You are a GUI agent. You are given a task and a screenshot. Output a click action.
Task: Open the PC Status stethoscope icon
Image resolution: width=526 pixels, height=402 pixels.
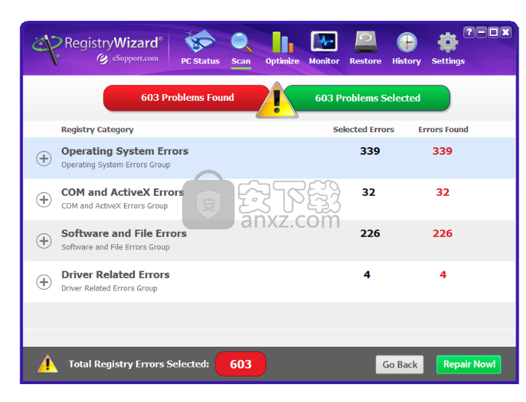(200, 42)
